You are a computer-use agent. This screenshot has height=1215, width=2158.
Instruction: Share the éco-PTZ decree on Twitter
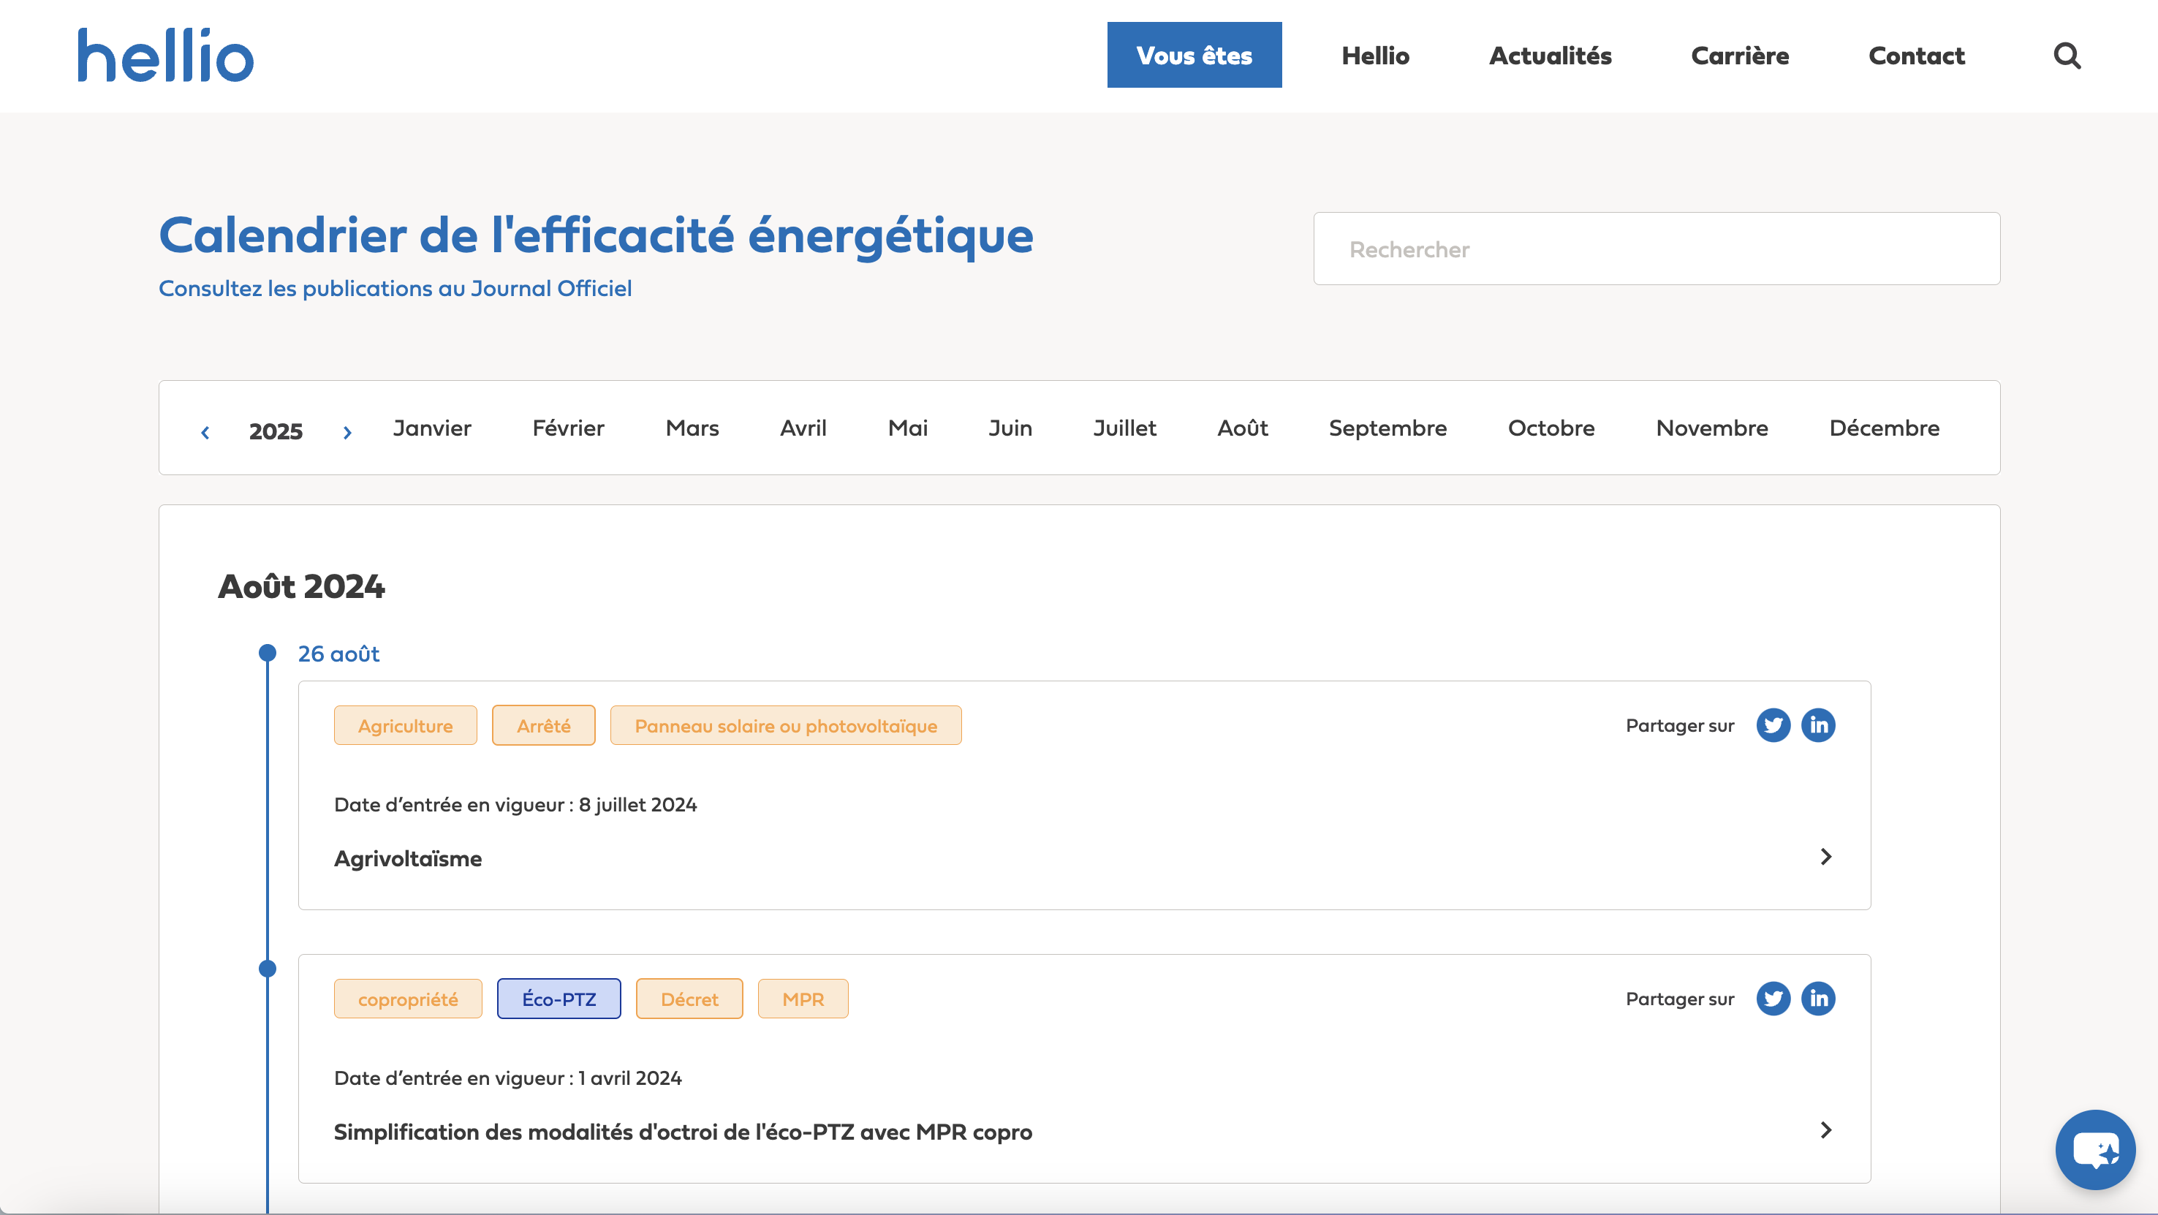[x=1773, y=998]
